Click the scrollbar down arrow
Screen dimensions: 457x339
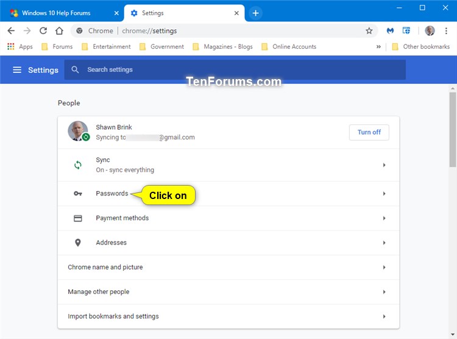point(452,335)
